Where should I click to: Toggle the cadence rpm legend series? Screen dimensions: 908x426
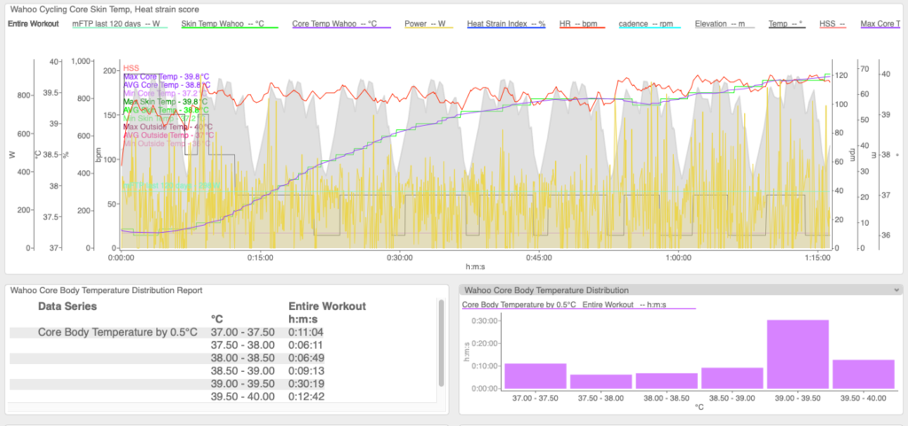tap(649, 24)
